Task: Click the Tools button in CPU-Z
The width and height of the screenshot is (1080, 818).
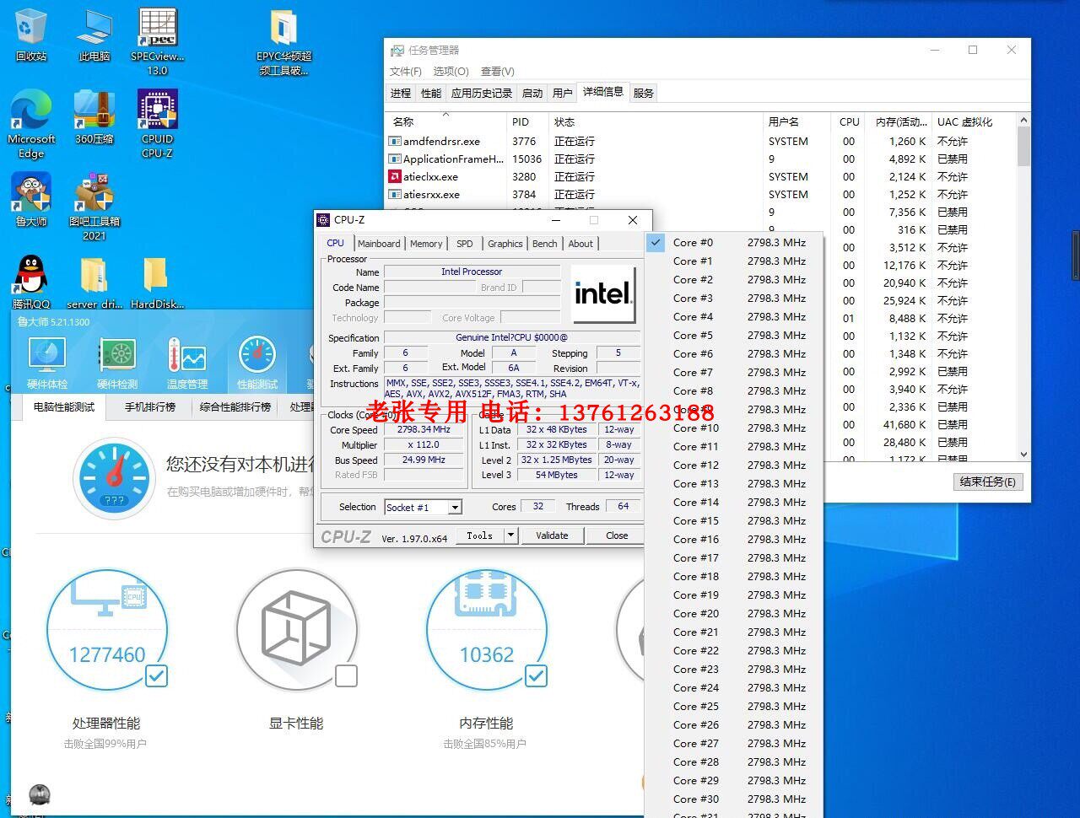Action: pyautogui.click(x=479, y=535)
